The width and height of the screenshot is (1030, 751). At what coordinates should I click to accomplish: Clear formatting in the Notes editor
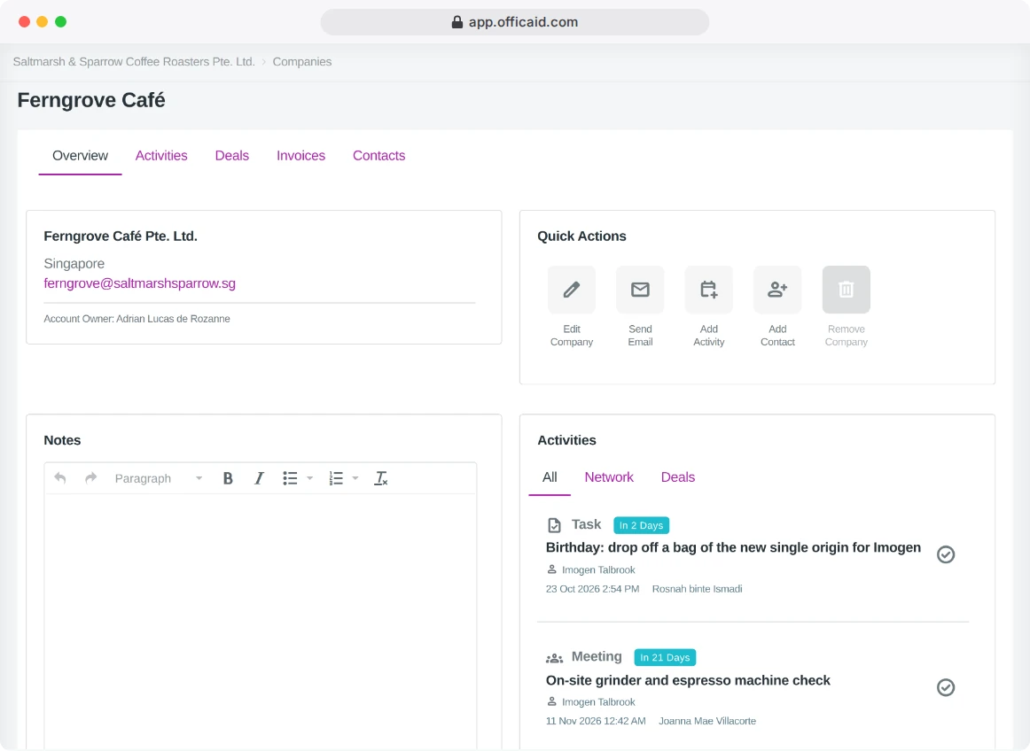click(381, 478)
